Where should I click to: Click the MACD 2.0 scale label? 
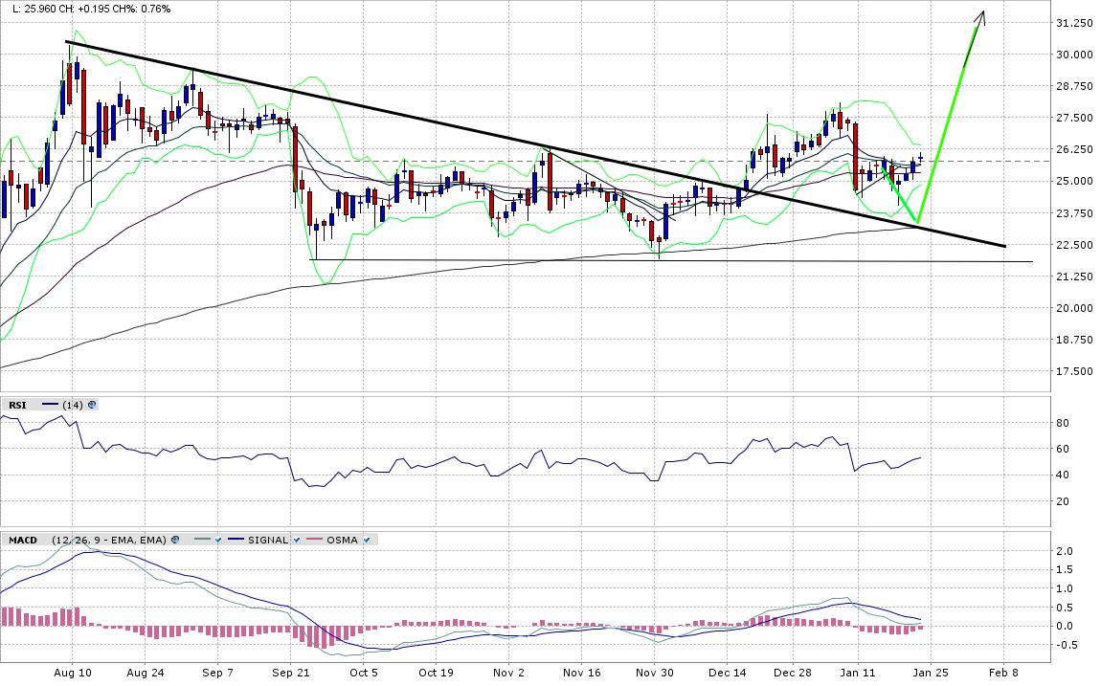tap(1066, 551)
